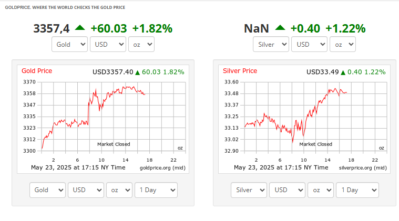Open the USD currency dropdown beside top Gold
Image resolution: width=399 pixels, height=221 pixels.
[108, 44]
